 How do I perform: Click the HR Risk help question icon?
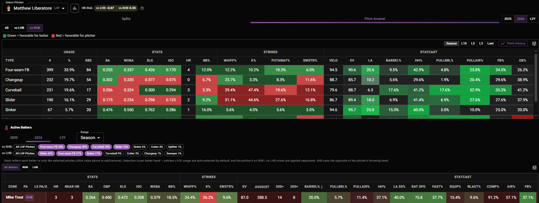point(142,8)
